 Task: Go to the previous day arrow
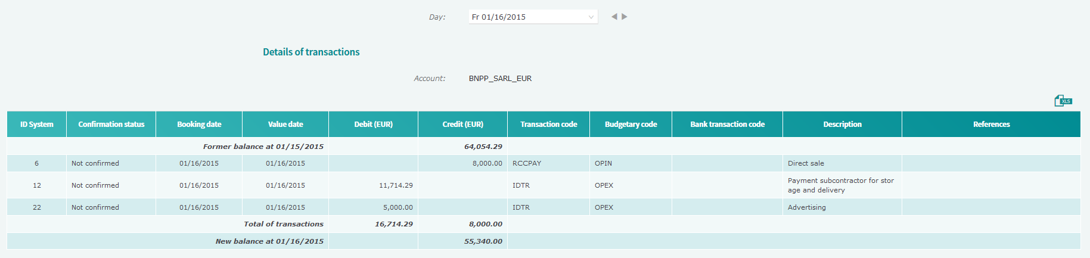pyautogui.click(x=614, y=17)
